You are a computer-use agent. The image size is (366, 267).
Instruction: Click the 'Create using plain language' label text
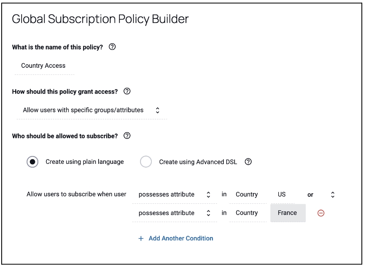click(85, 162)
